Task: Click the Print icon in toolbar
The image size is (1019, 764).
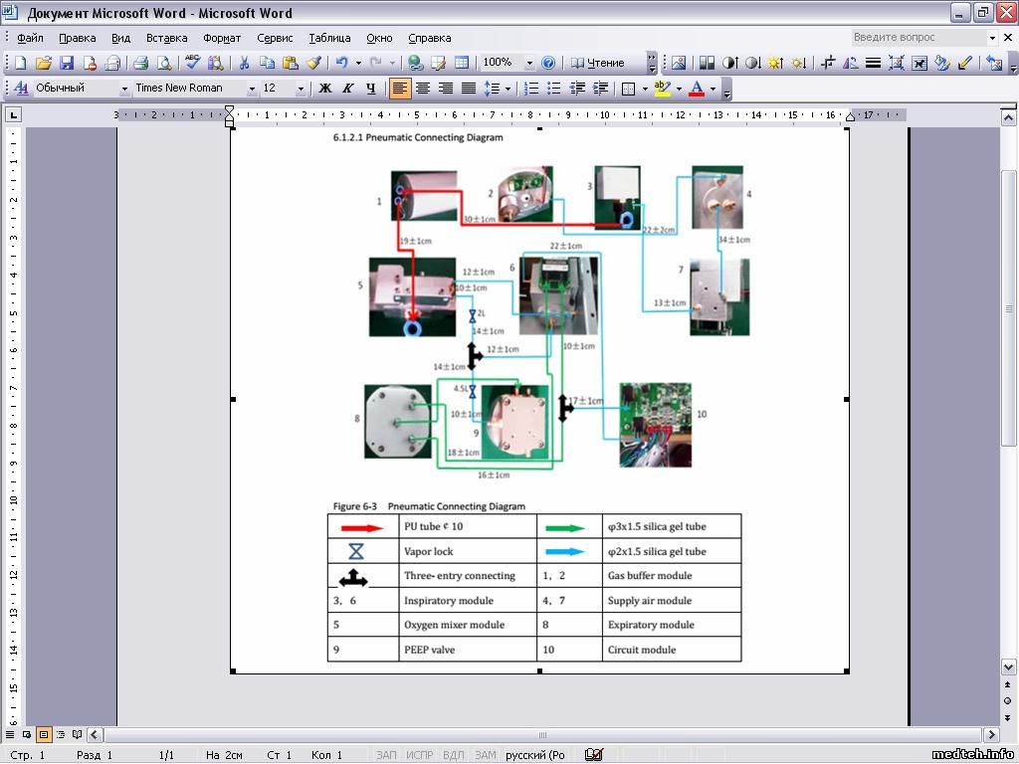Action: click(140, 63)
